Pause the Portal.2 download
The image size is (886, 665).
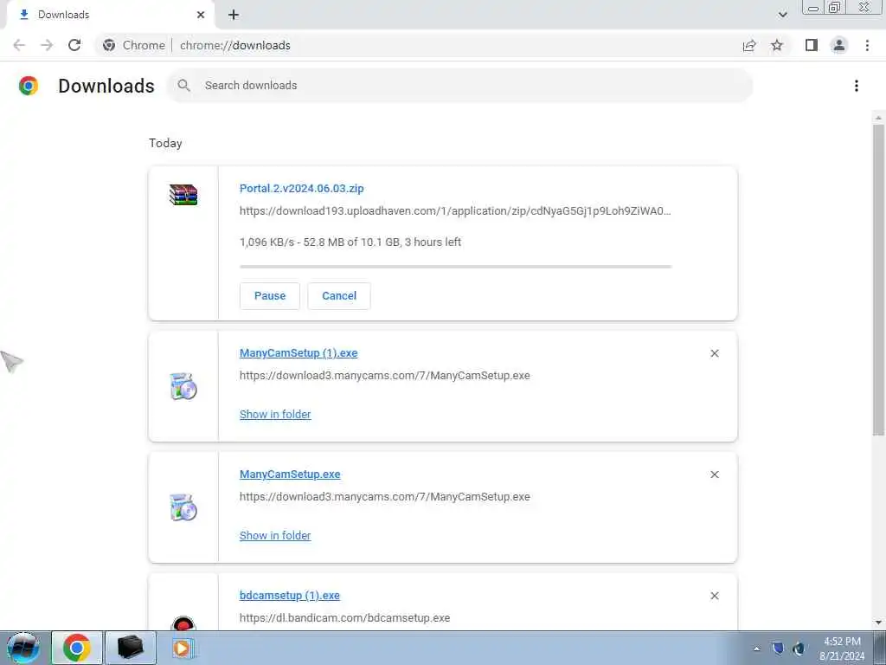(x=270, y=296)
